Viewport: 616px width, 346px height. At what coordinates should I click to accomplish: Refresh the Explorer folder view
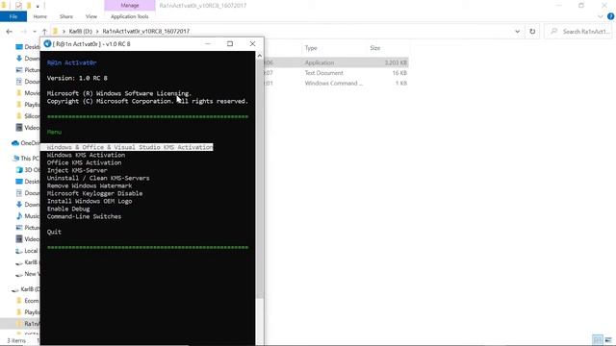532,32
